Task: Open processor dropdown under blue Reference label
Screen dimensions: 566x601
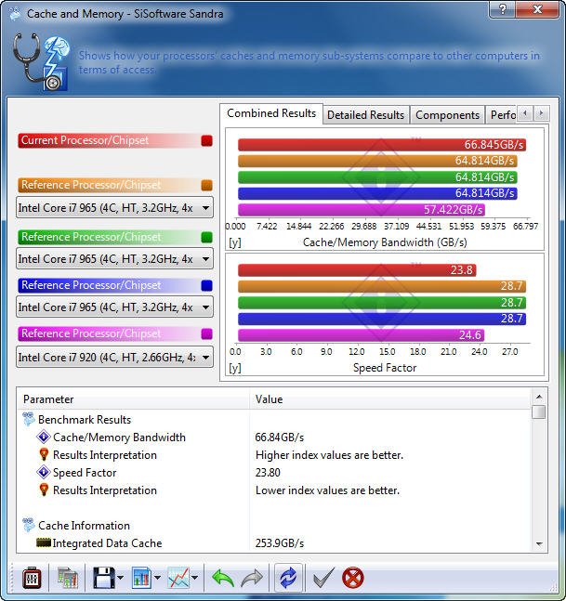Action: (x=114, y=307)
